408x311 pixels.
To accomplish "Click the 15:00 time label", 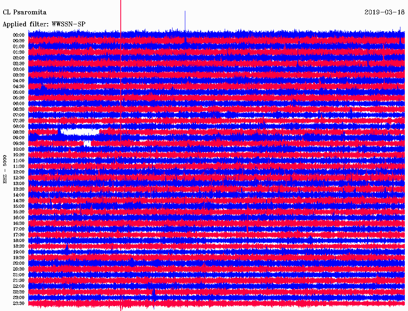I will (x=19, y=206).
